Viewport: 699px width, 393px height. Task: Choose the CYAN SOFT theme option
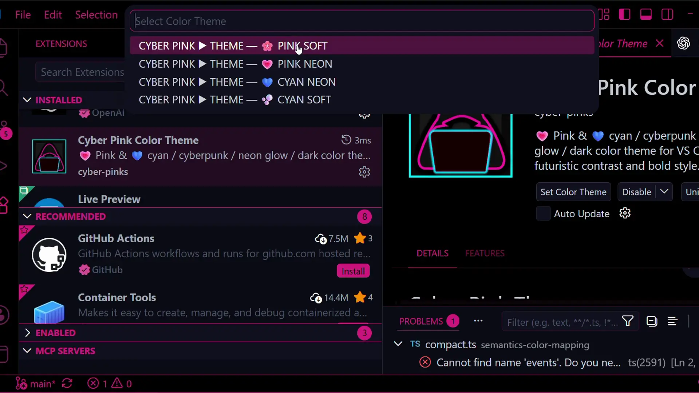click(362, 100)
